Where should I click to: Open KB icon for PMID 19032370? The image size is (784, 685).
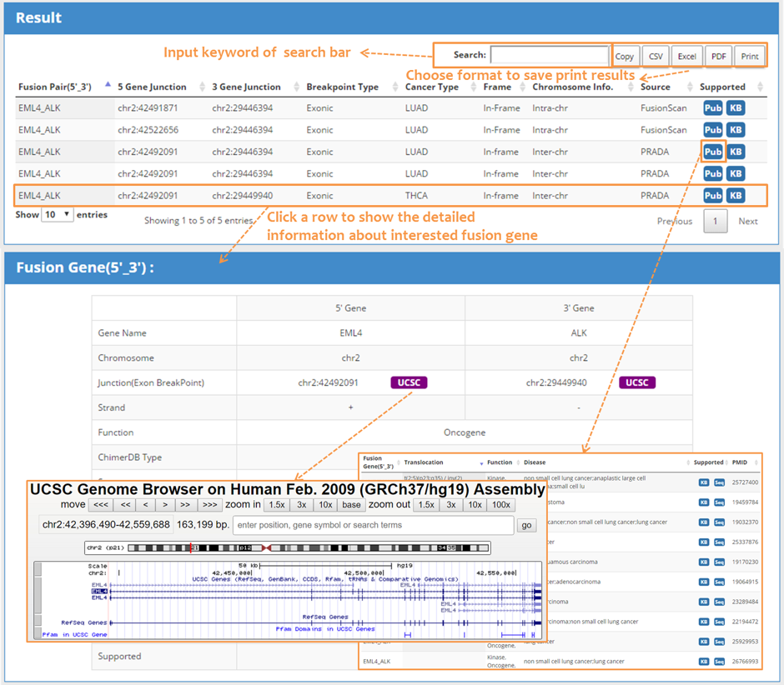[x=703, y=522]
